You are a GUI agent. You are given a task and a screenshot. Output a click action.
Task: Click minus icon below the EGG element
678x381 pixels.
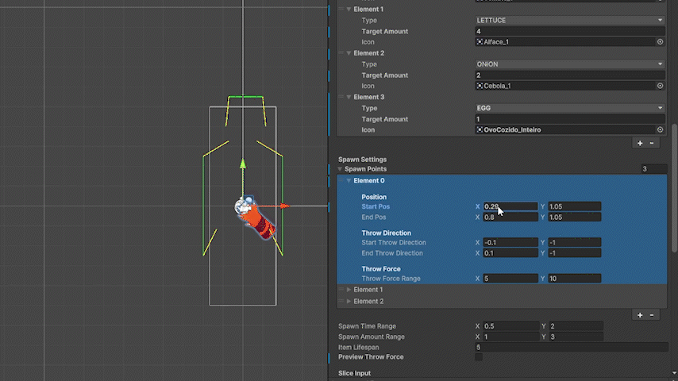(x=652, y=143)
